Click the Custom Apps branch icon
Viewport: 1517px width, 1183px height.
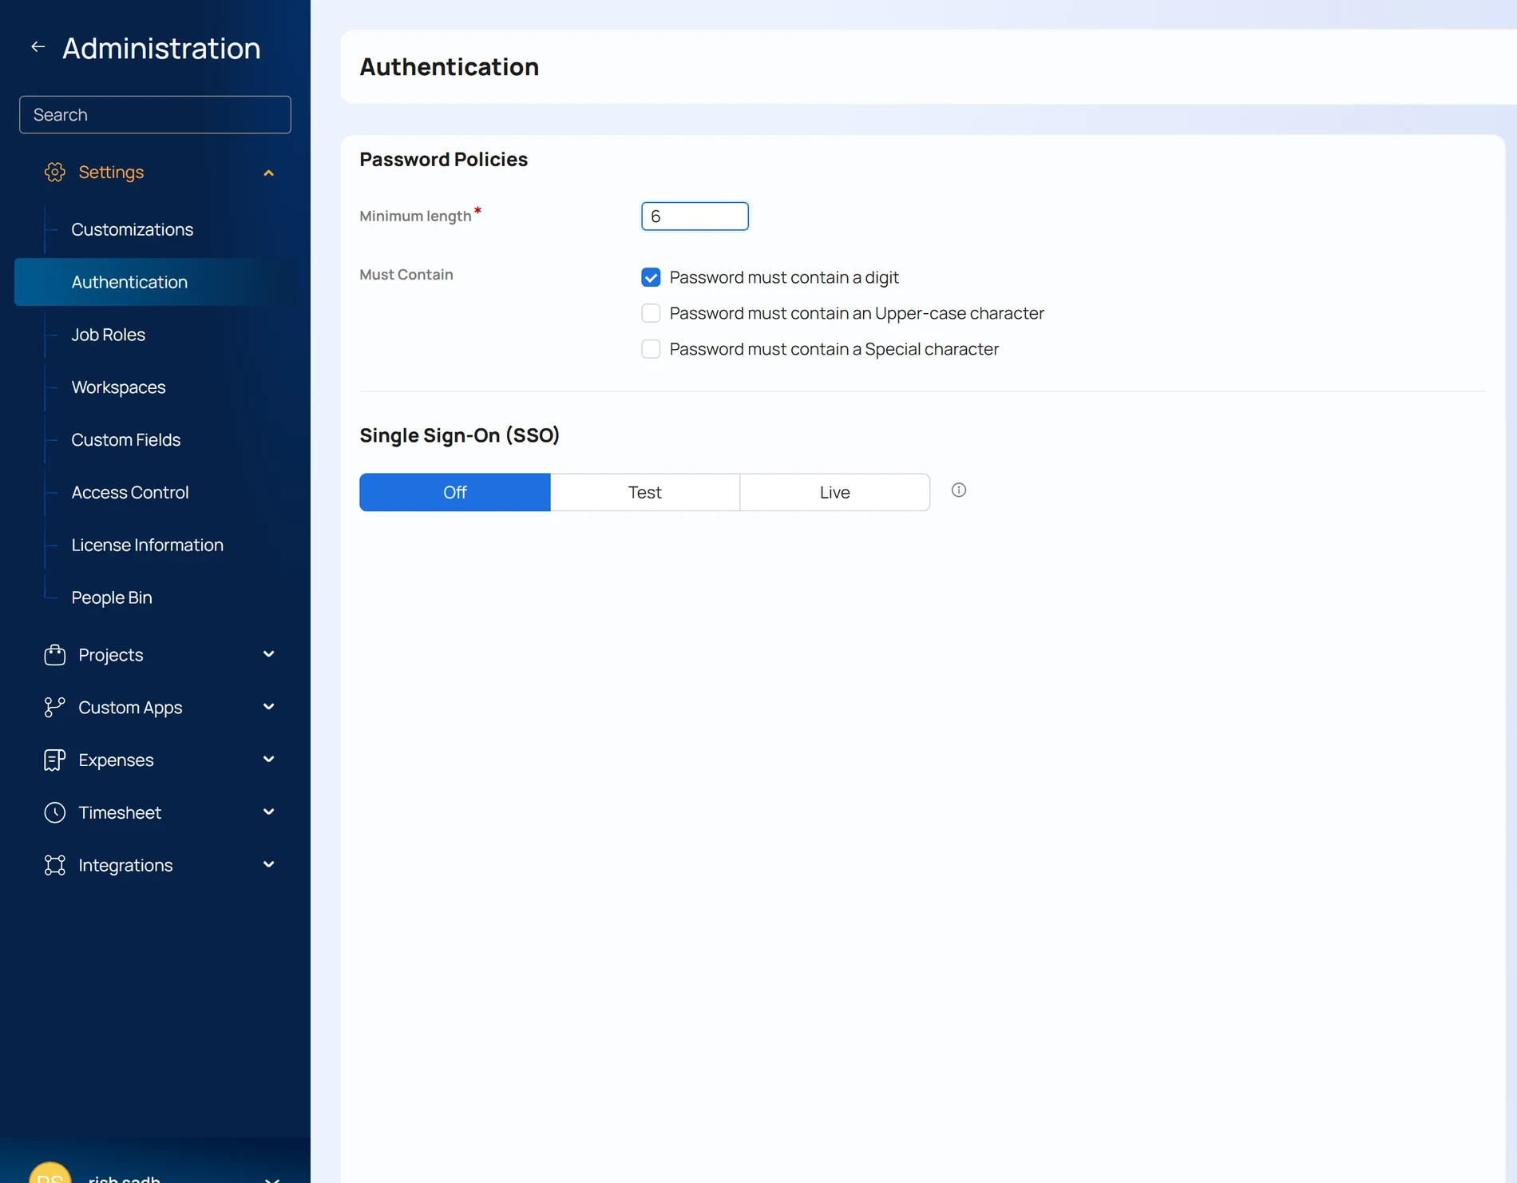(55, 708)
